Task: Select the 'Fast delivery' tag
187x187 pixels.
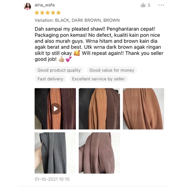Action: [50, 79]
